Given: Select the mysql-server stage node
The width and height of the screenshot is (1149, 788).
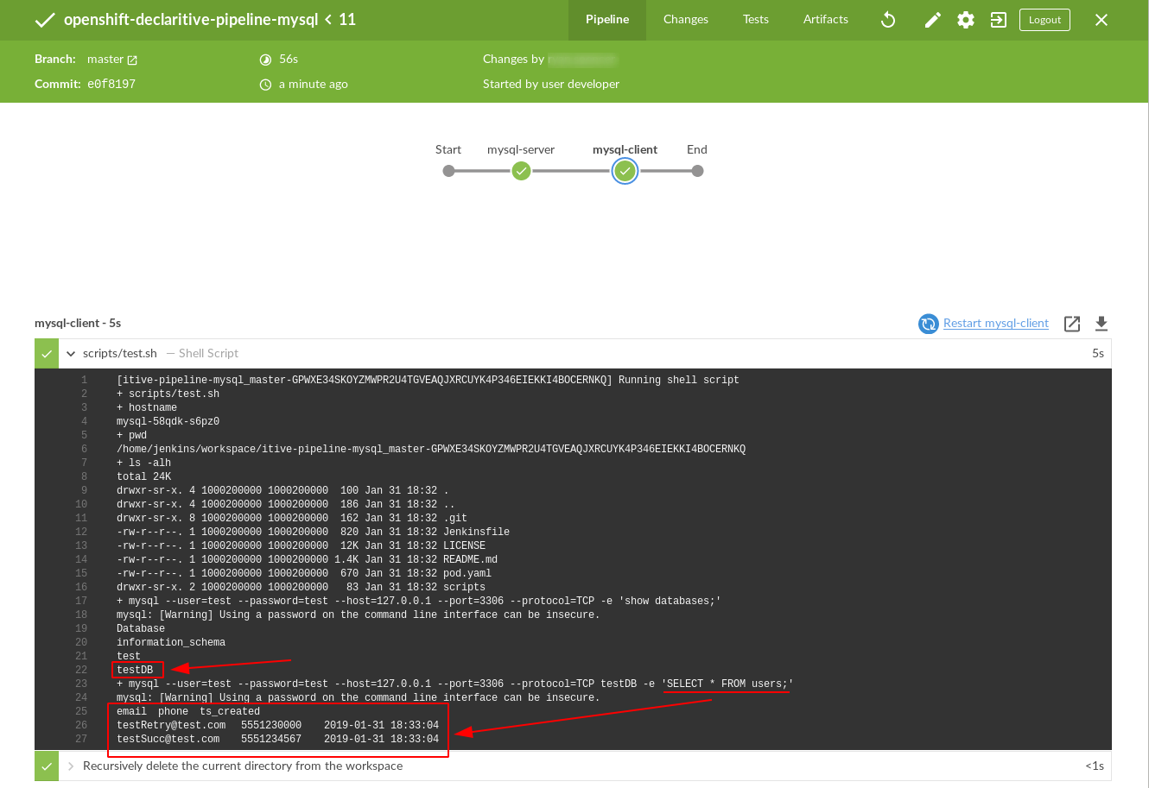Looking at the screenshot, I should pyautogui.click(x=521, y=171).
